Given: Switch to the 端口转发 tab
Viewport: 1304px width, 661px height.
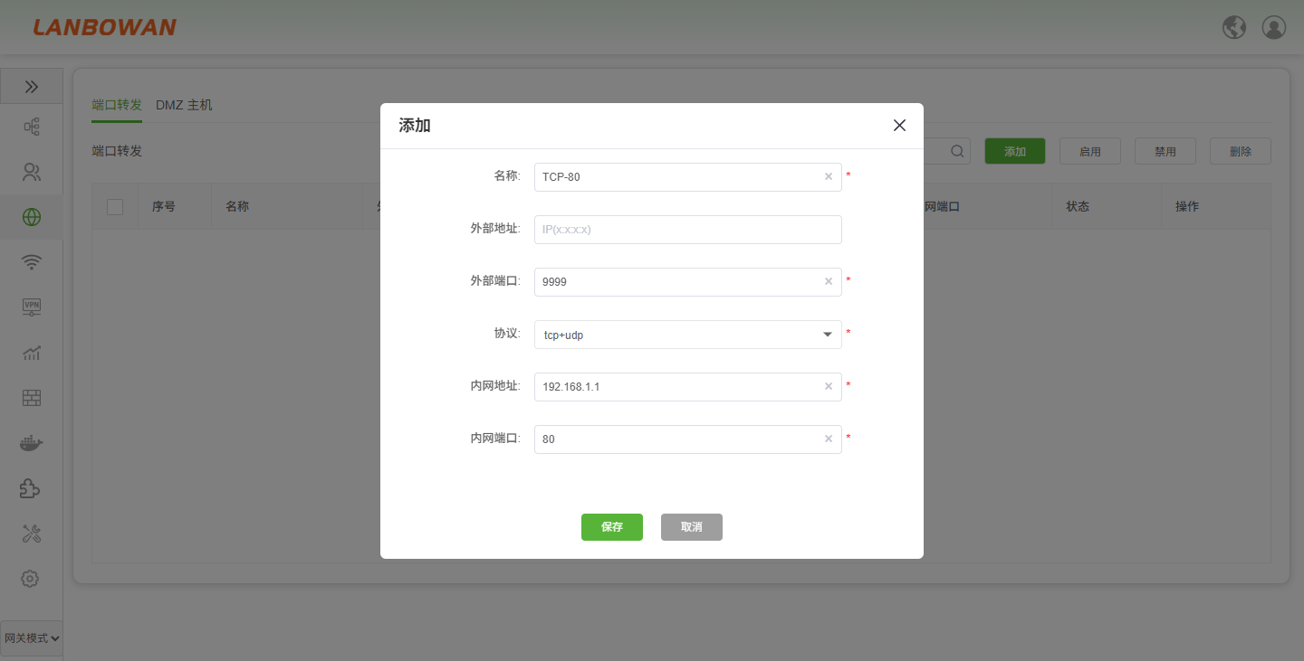Looking at the screenshot, I should [x=117, y=105].
